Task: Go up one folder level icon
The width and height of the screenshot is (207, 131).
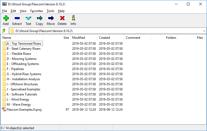Action: 4,31
